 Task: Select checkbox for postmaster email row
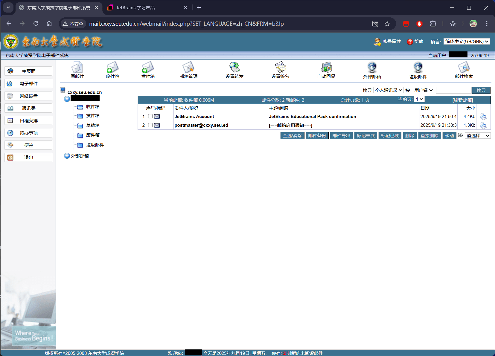click(x=150, y=125)
